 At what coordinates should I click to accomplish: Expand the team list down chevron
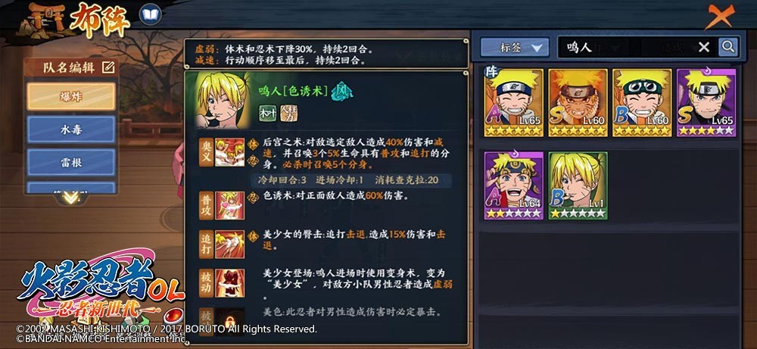pos(71,197)
